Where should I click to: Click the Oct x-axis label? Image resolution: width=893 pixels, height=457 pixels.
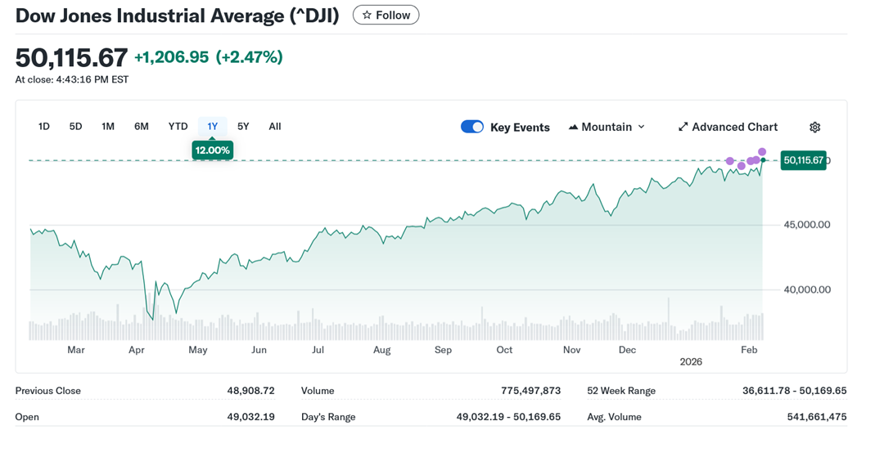tap(504, 350)
